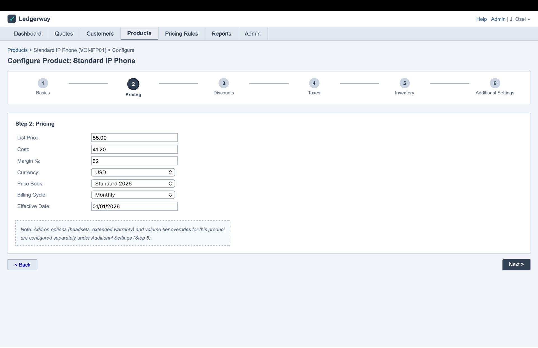
Task: Click the Back button
Action: (22, 265)
